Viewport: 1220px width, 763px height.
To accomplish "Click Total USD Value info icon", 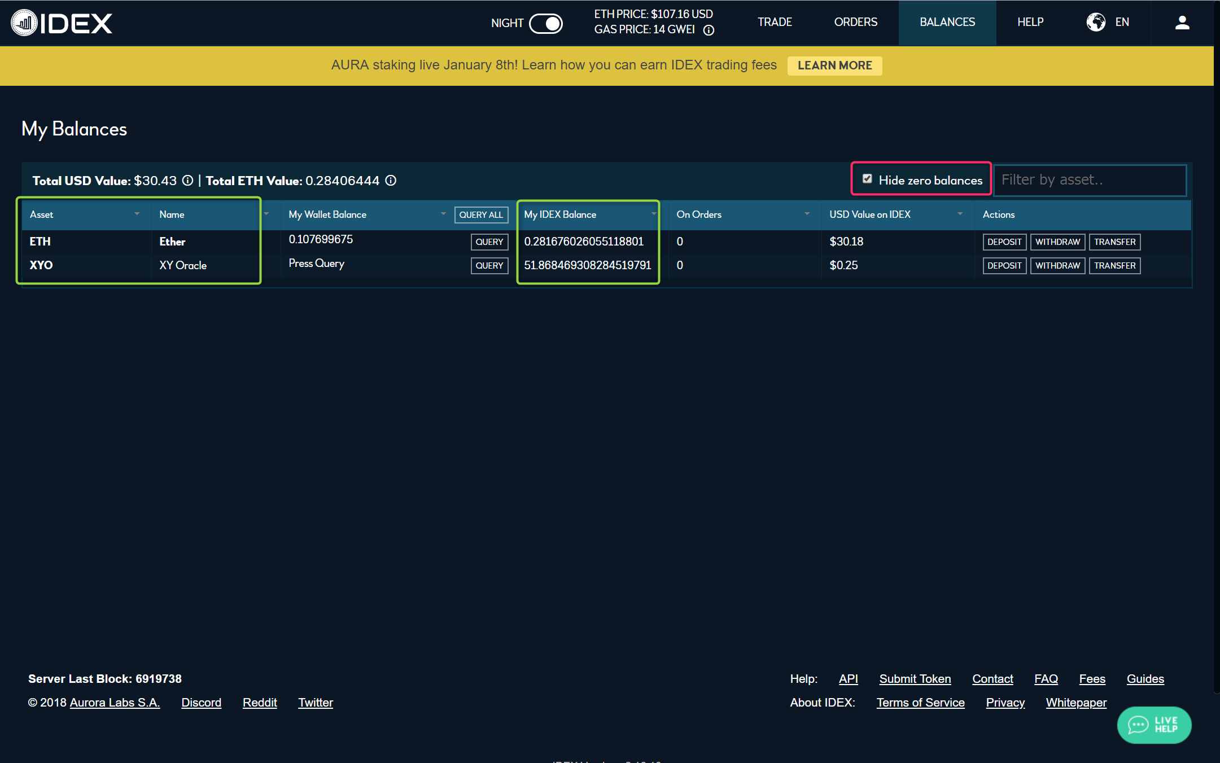I will tap(188, 181).
